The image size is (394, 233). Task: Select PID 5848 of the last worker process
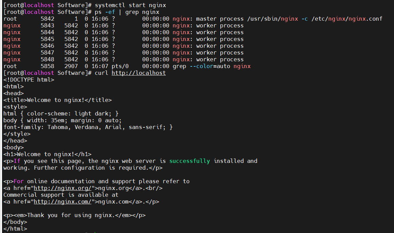click(x=47, y=59)
